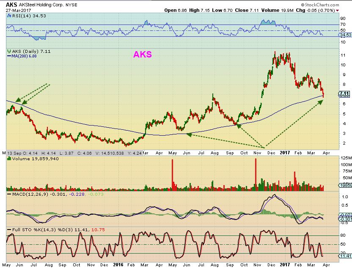Click the MA(200) 6.88 legend text
Image resolution: width=352 pixels, height=268 pixels.
[x=24, y=56]
